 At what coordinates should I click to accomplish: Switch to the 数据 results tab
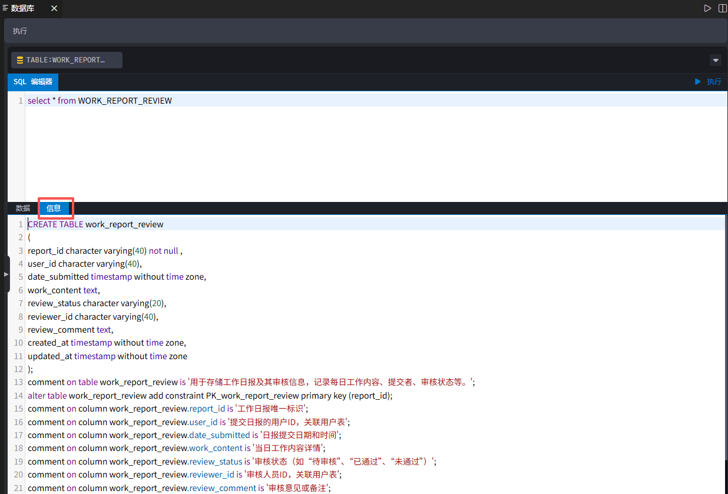coord(23,208)
